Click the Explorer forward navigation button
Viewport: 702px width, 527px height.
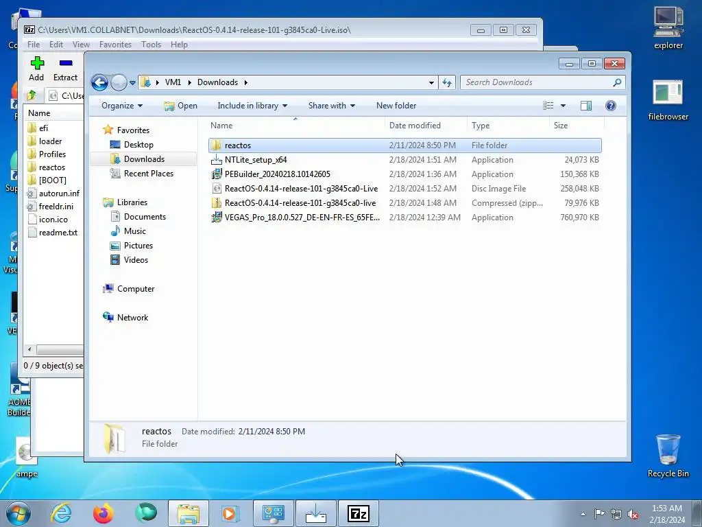119,82
